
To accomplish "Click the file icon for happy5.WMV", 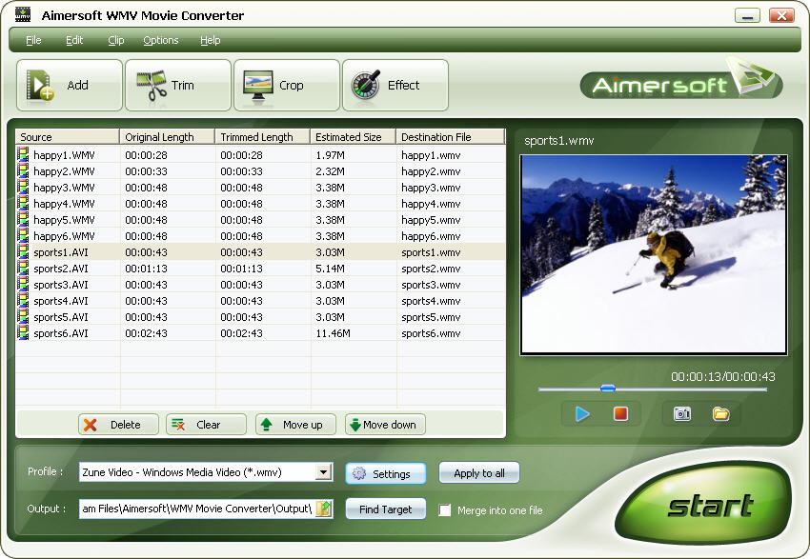I will tap(23, 219).
